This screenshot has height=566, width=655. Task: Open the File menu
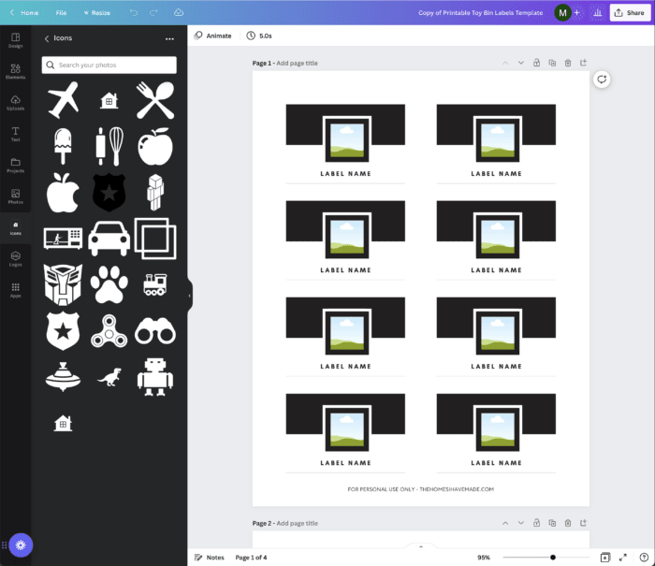point(61,13)
